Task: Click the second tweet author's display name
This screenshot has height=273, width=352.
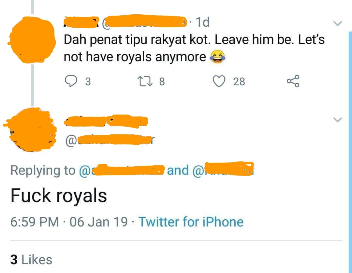Action: tap(106, 121)
